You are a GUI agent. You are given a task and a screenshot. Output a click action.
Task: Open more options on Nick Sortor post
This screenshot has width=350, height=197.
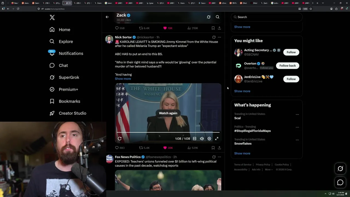219,37
